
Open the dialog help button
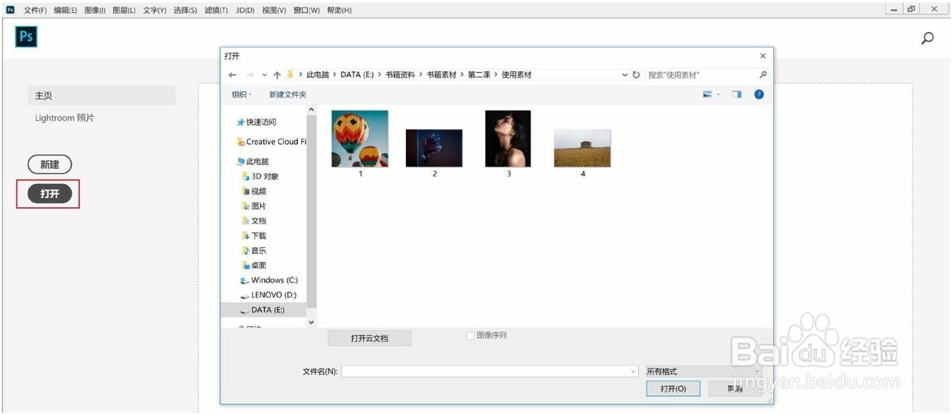point(759,94)
